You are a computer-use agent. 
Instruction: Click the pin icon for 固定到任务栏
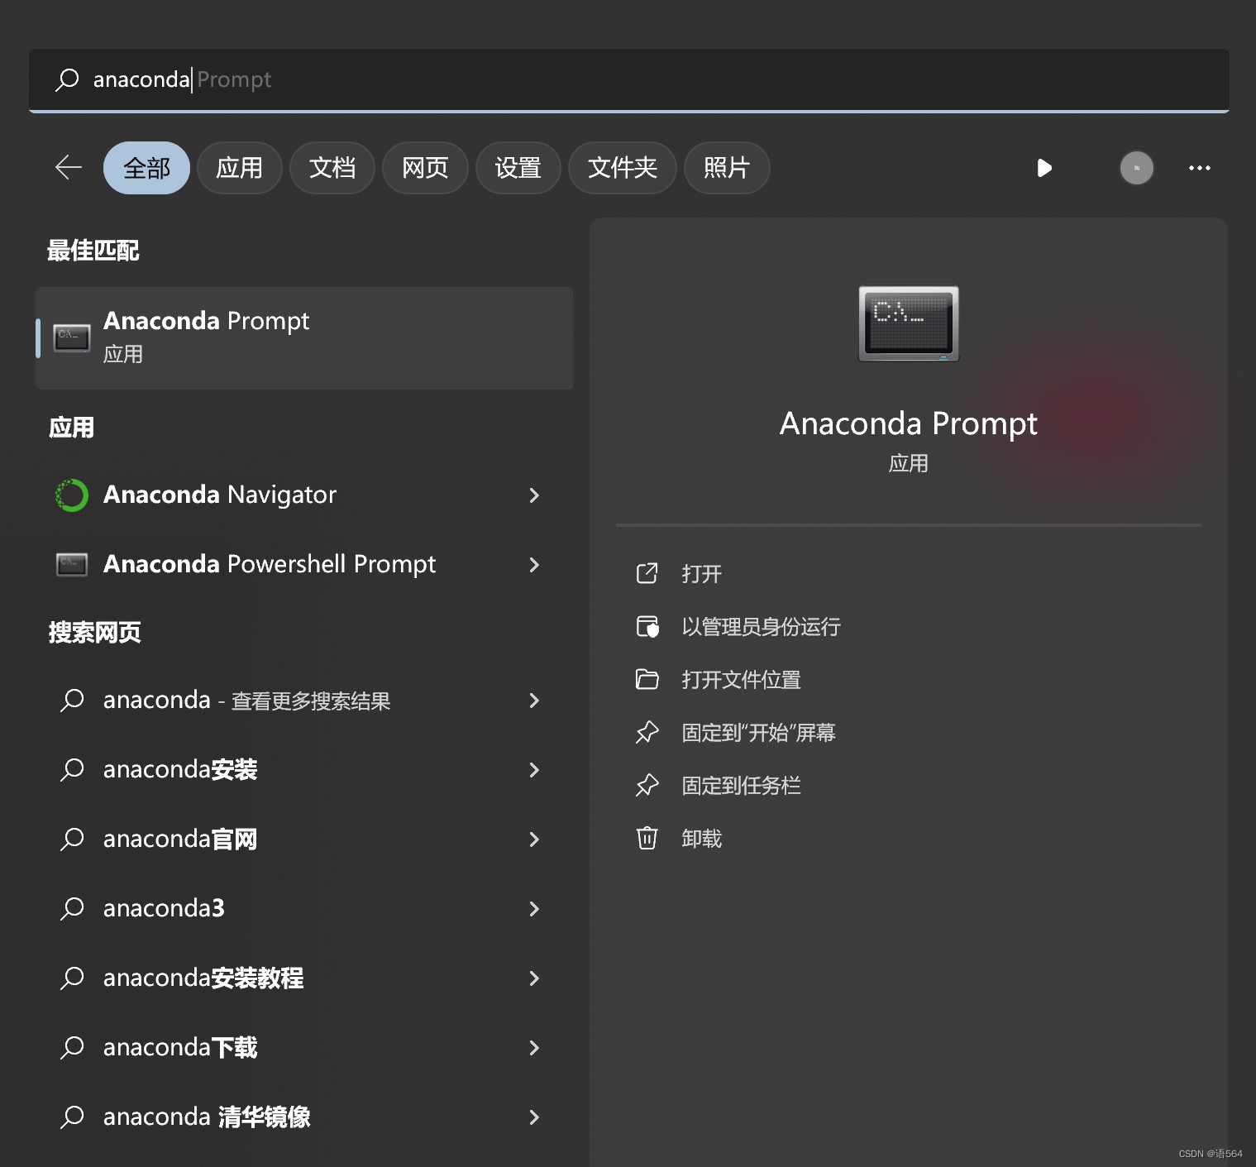[647, 785]
